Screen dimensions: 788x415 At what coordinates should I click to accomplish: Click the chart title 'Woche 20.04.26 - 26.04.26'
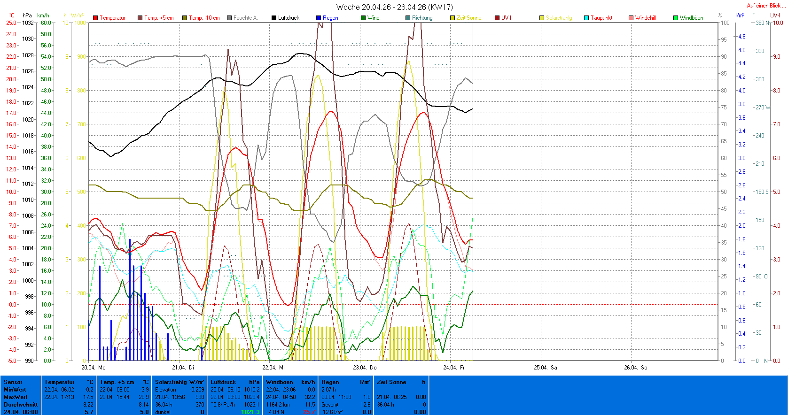click(394, 7)
